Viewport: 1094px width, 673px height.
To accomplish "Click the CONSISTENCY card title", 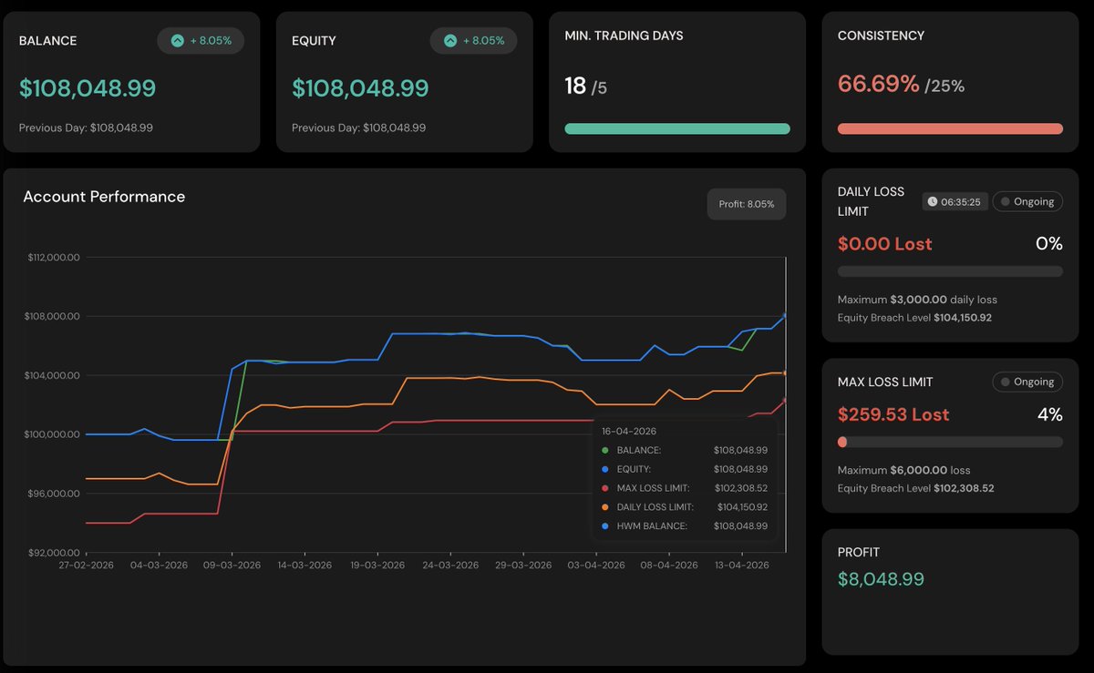I will pos(881,36).
